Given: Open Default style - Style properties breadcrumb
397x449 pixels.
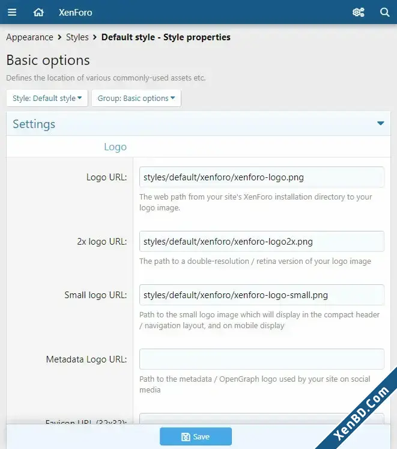Looking at the screenshot, I should tap(166, 37).
